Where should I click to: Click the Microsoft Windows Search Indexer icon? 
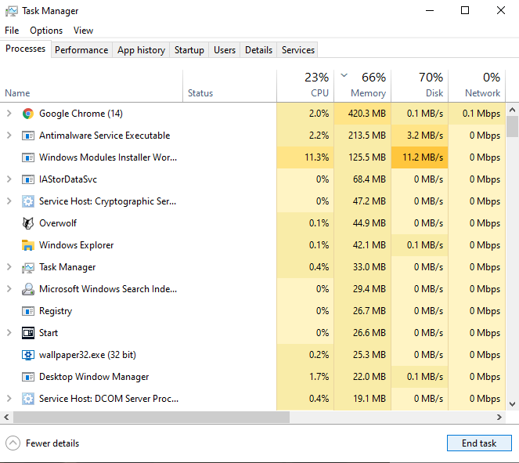[28, 289]
